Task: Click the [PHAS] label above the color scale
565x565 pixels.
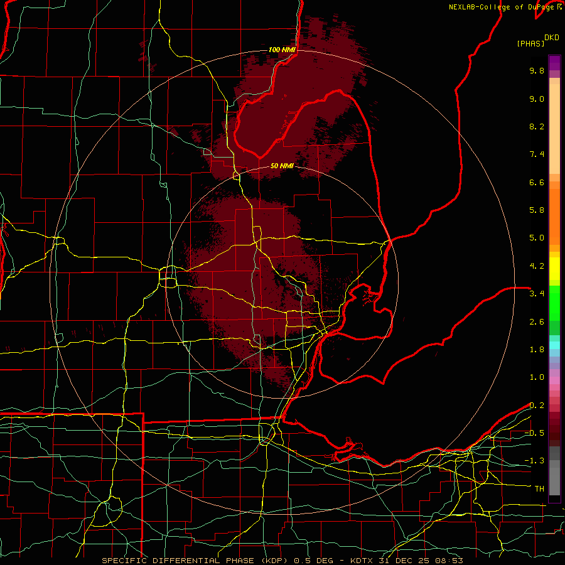Action: pos(530,43)
